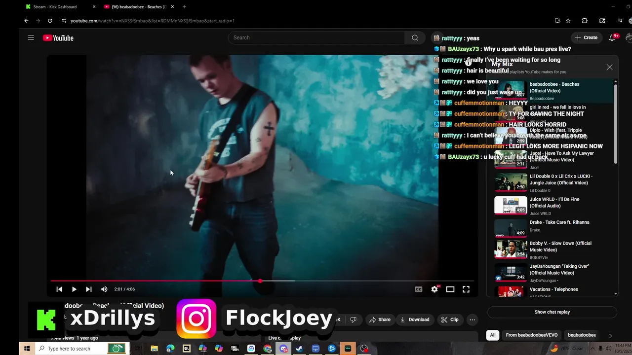Click the Create button
Image resolution: width=632 pixels, height=355 pixels.
(x=586, y=37)
